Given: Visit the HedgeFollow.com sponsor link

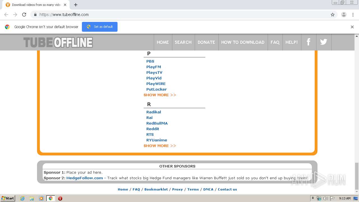Looking at the screenshot, I should click(x=85, y=178).
